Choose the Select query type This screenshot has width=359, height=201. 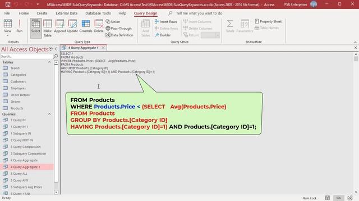click(36, 27)
